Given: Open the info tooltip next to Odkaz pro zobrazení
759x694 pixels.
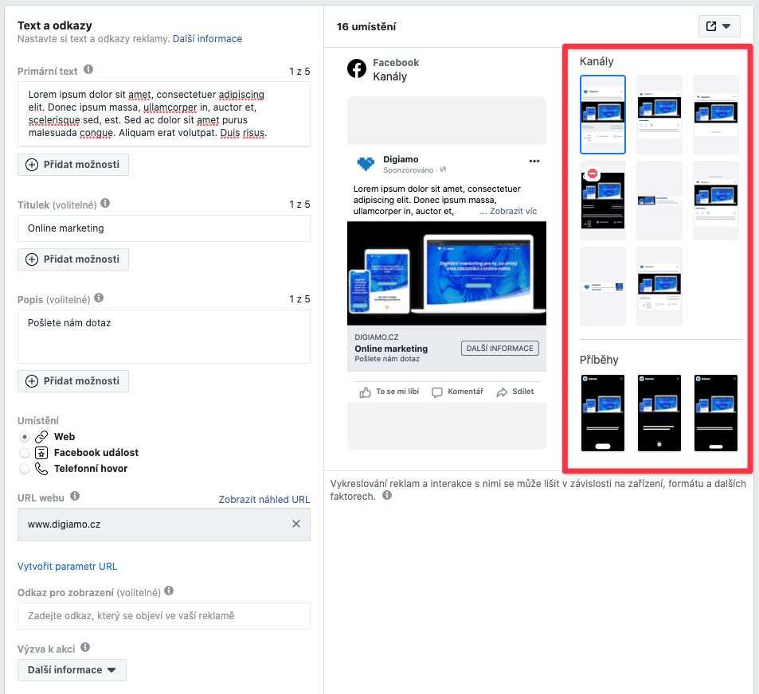Looking at the screenshot, I should 169,591.
